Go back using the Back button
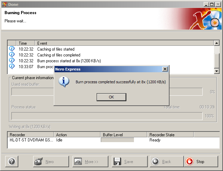 [x=167, y=161]
